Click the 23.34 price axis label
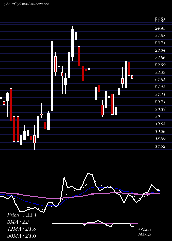Viewport: 172px width, 241px height. 160,50
